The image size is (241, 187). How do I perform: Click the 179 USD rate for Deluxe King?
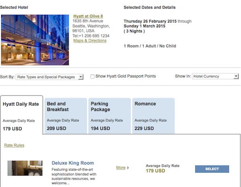pos(155,171)
